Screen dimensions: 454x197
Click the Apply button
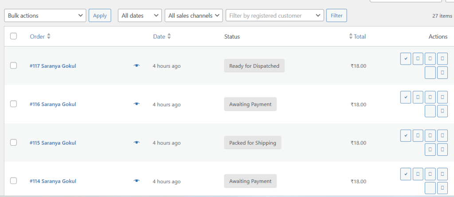click(100, 15)
